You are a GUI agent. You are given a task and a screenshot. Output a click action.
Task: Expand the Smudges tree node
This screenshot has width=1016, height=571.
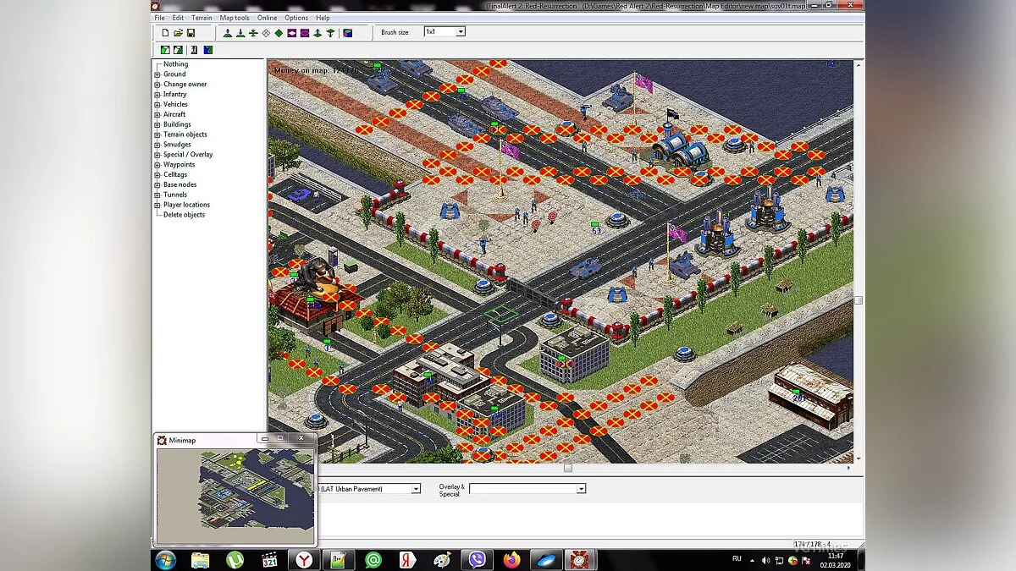[x=157, y=145]
